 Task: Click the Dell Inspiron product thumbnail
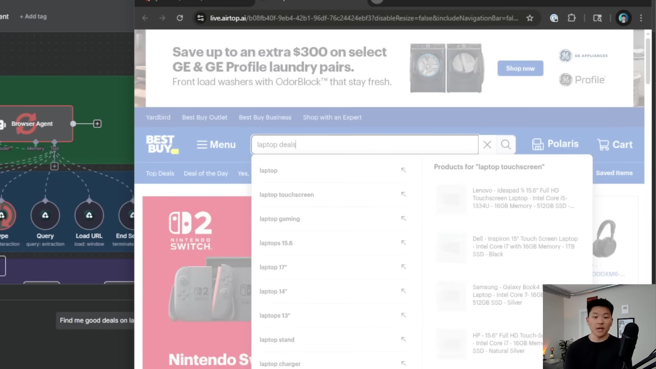[x=451, y=248]
